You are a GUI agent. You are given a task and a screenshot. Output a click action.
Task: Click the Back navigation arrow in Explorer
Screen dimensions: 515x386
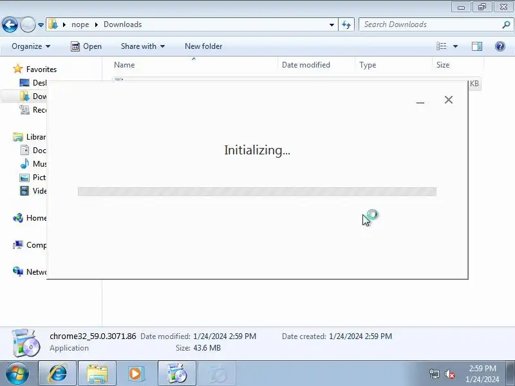(10, 24)
